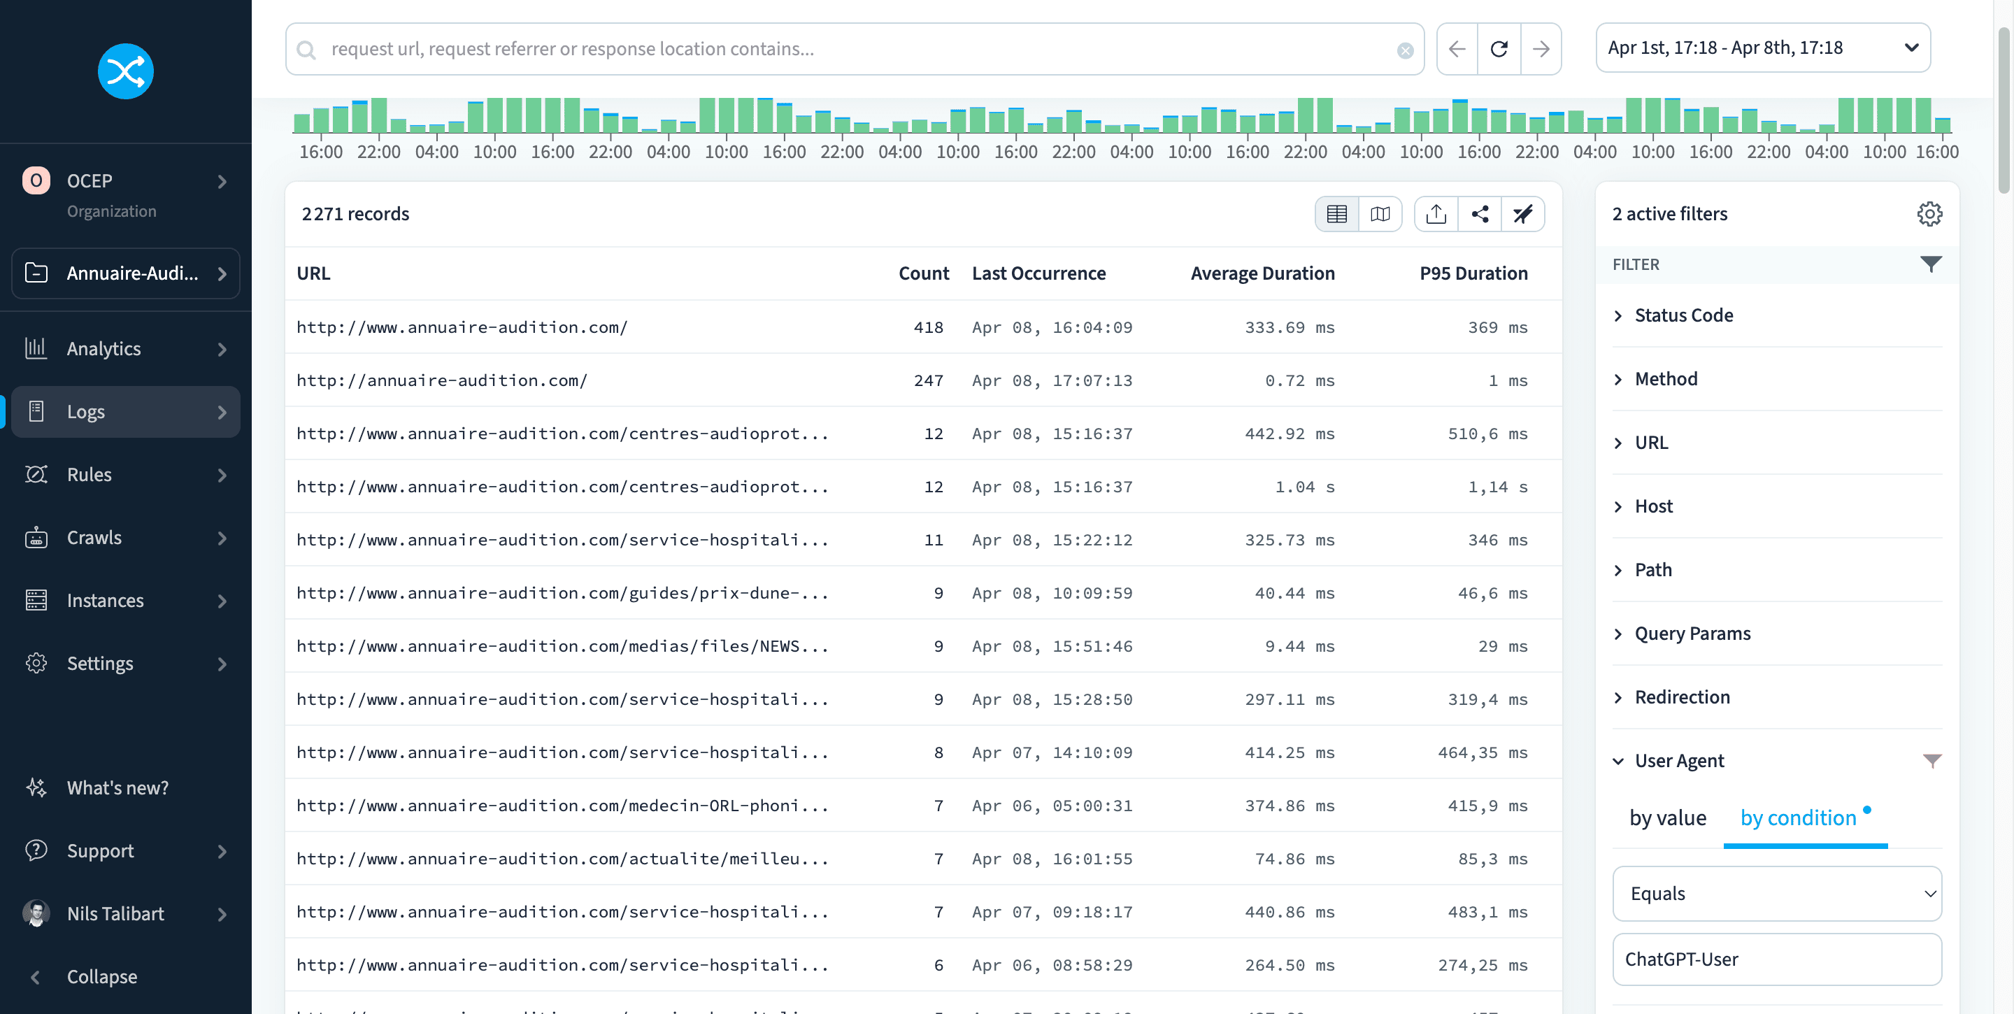Click the search magnifier icon
The height and width of the screenshot is (1014, 2014).
(307, 50)
